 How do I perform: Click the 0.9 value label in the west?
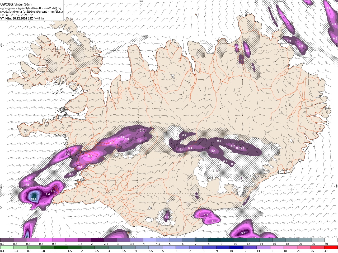coord(90,156)
